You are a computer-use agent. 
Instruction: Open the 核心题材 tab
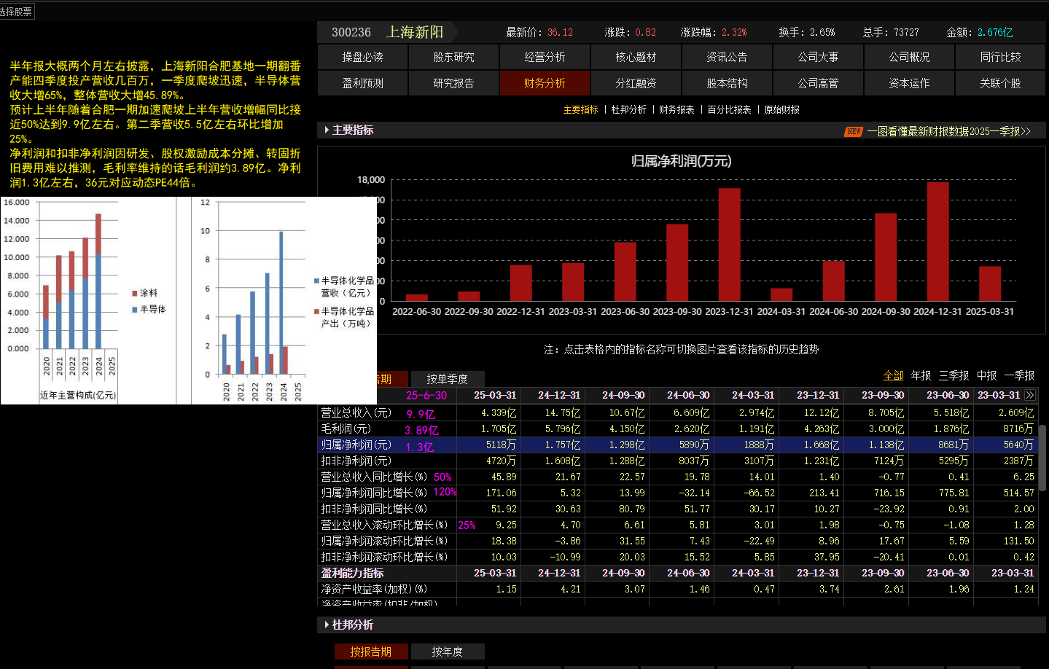coord(636,57)
